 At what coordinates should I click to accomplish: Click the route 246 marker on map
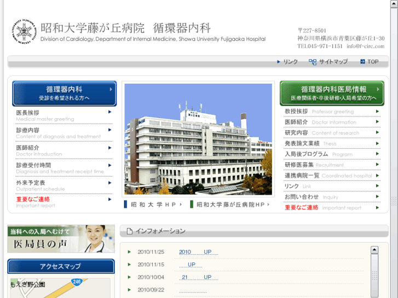77,282
